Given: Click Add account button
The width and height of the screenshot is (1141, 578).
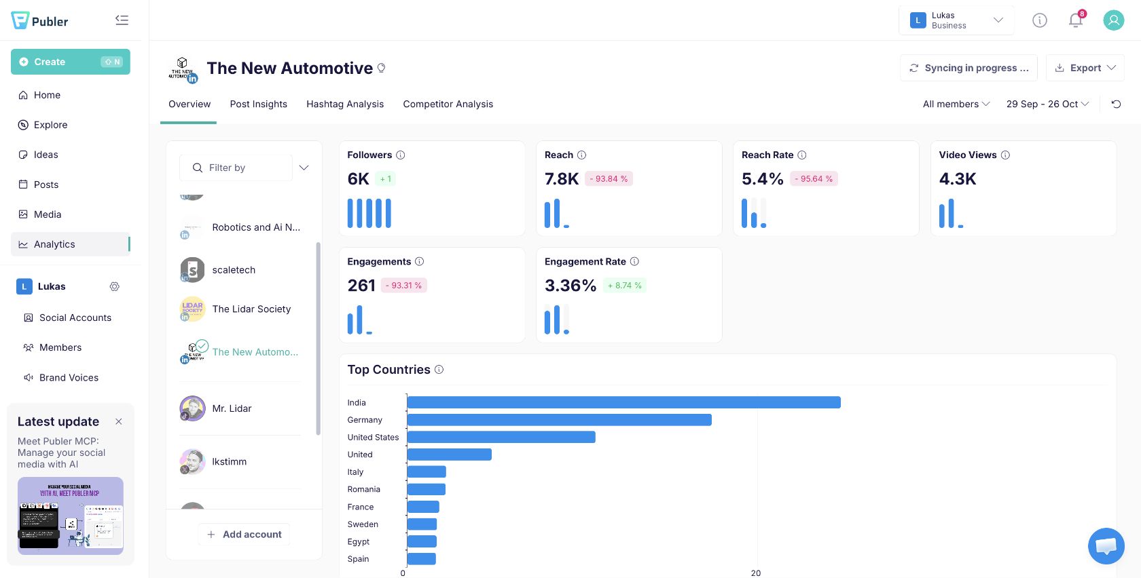Looking at the screenshot, I should point(244,535).
